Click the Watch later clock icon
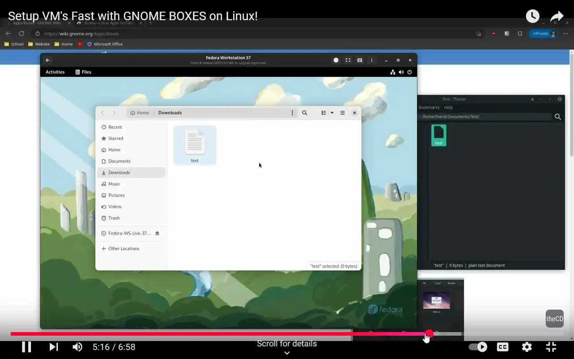This screenshot has width=574, height=359. (532, 16)
